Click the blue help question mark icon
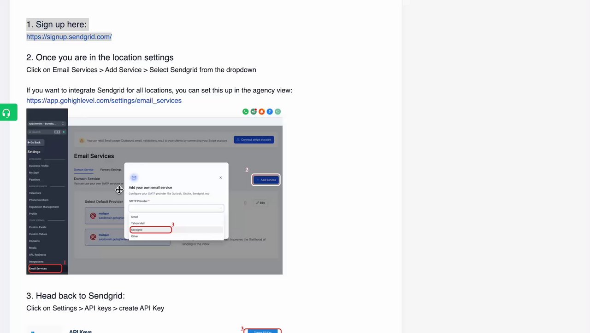590x333 pixels. tap(270, 111)
